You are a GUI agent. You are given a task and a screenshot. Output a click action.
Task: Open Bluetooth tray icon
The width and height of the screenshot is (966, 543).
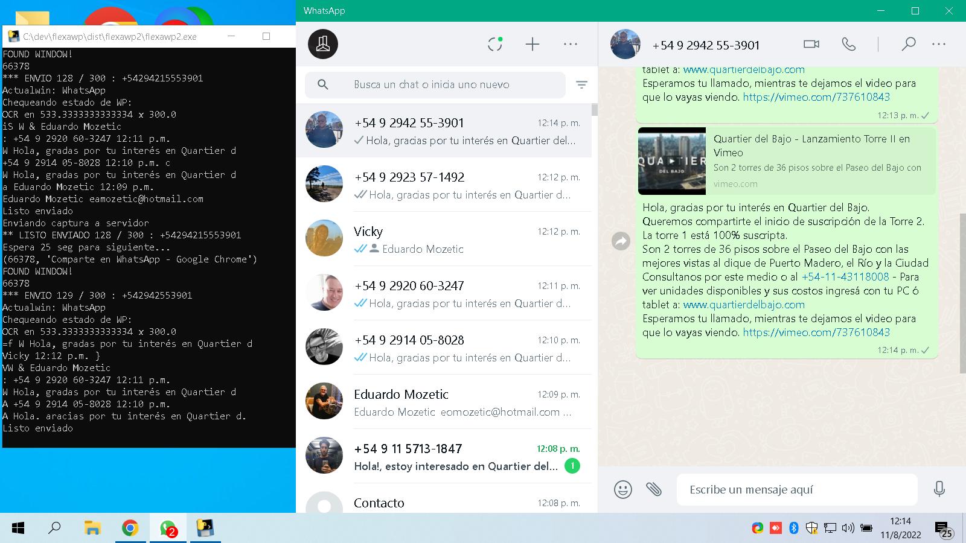794,528
